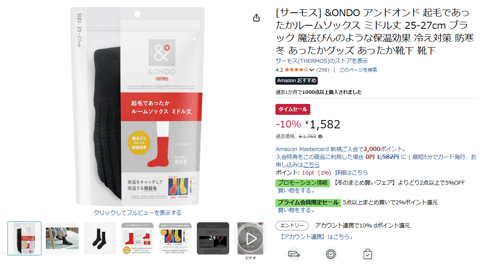Click クリックしてフルビューを表示する link
This screenshot has height=265, width=481.
click(x=137, y=213)
